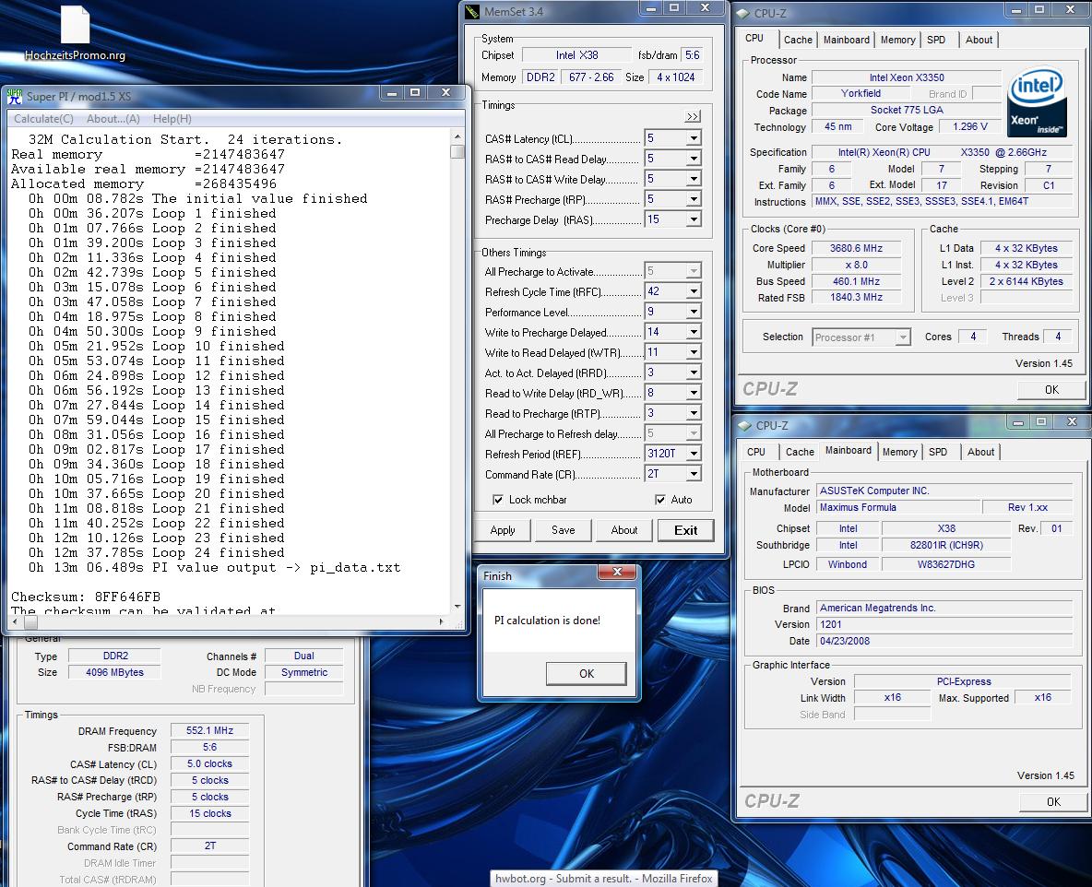Expand MemSet timings with the >> button
The image size is (1092, 887).
[x=693, y=116]
